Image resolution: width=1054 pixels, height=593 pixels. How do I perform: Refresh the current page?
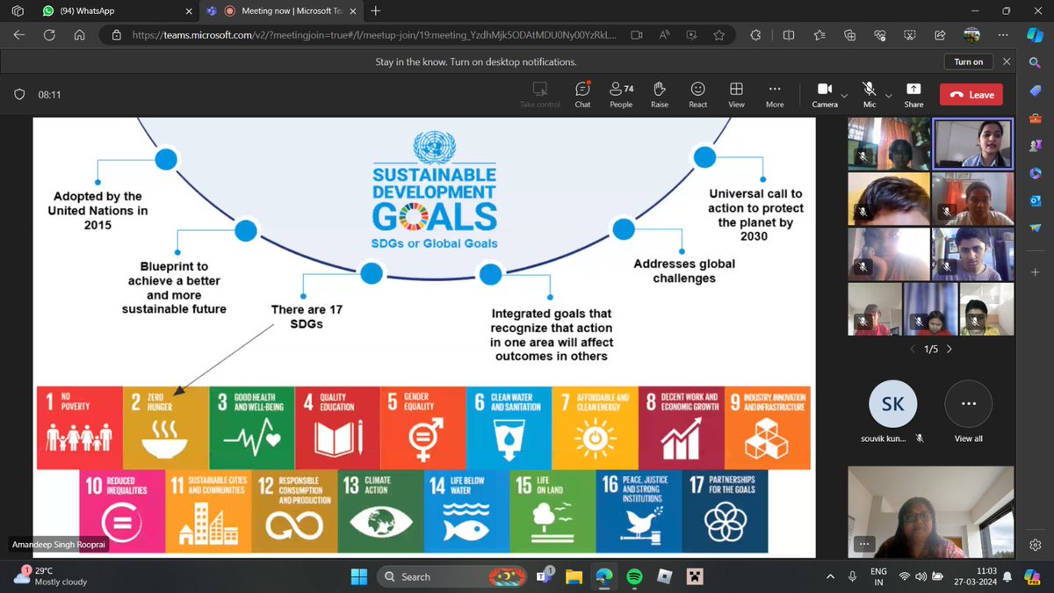[x=50, y=35]
